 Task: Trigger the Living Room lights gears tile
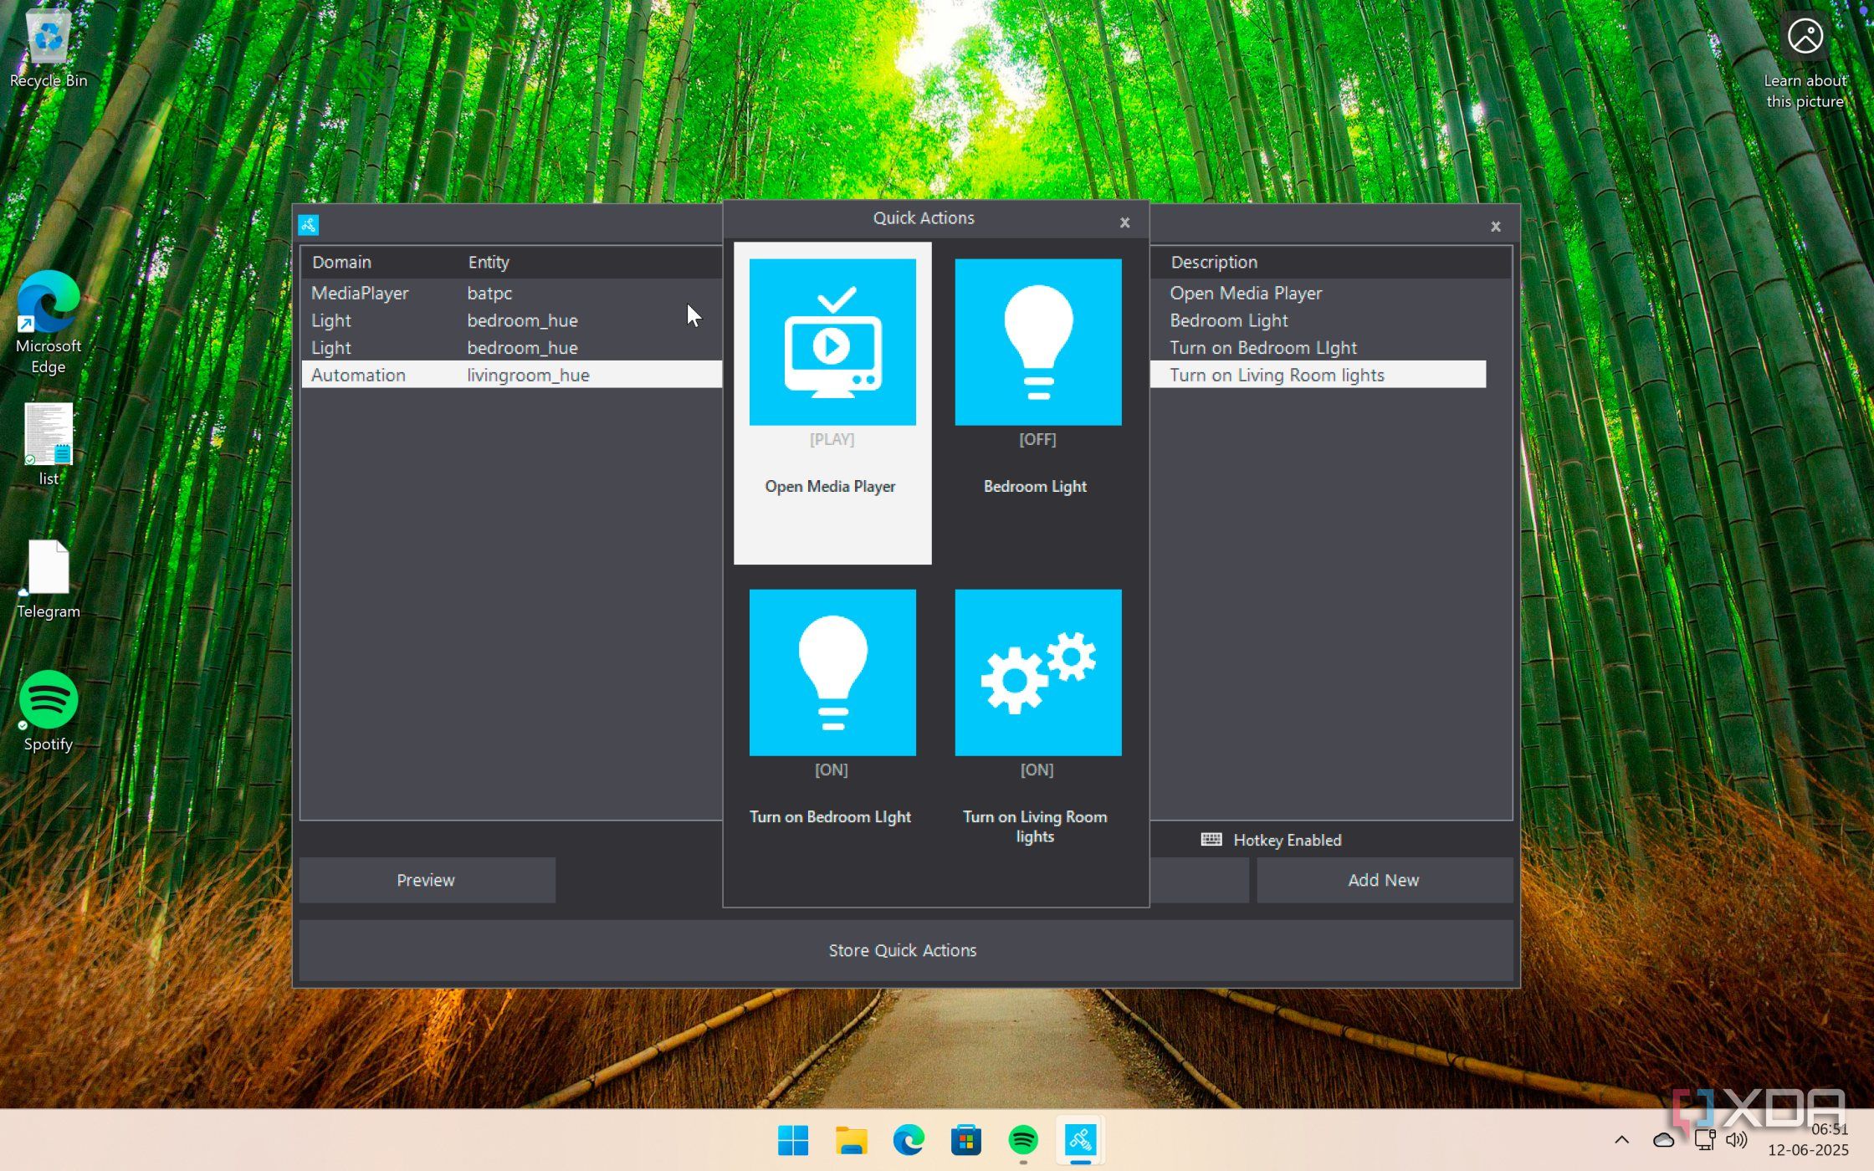[1037, 672]
